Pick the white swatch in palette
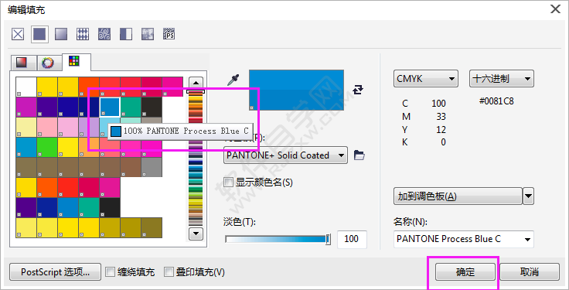Screen dimensions: 569x290 26,87
